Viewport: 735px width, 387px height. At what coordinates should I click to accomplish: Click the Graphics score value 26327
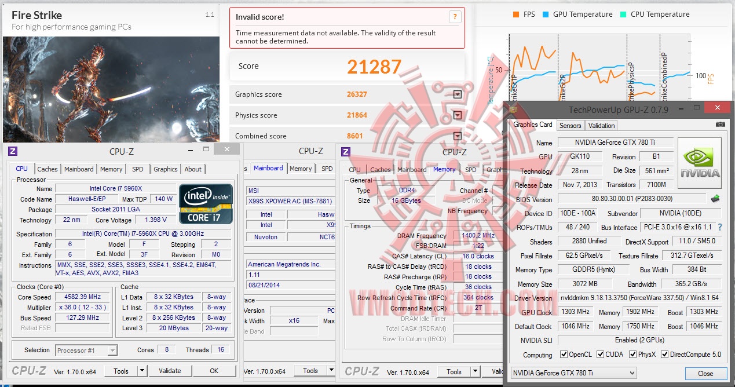[x=357, y=94]
